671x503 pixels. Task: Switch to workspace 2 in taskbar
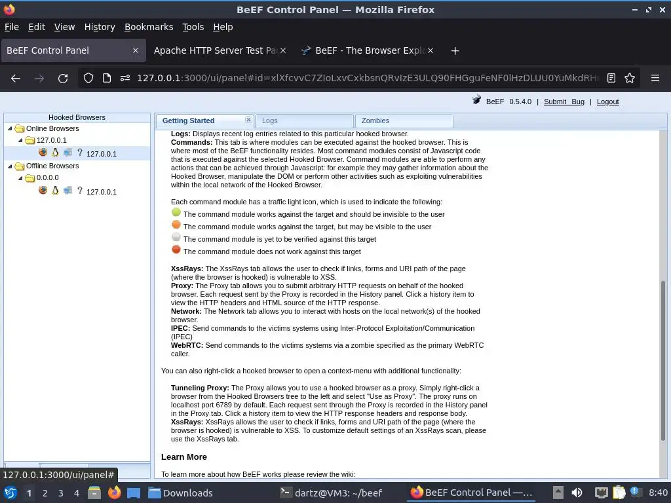[45, 493]
